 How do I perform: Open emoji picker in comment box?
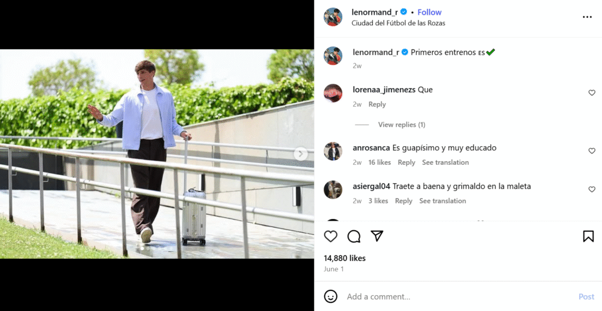click(331, 296)
